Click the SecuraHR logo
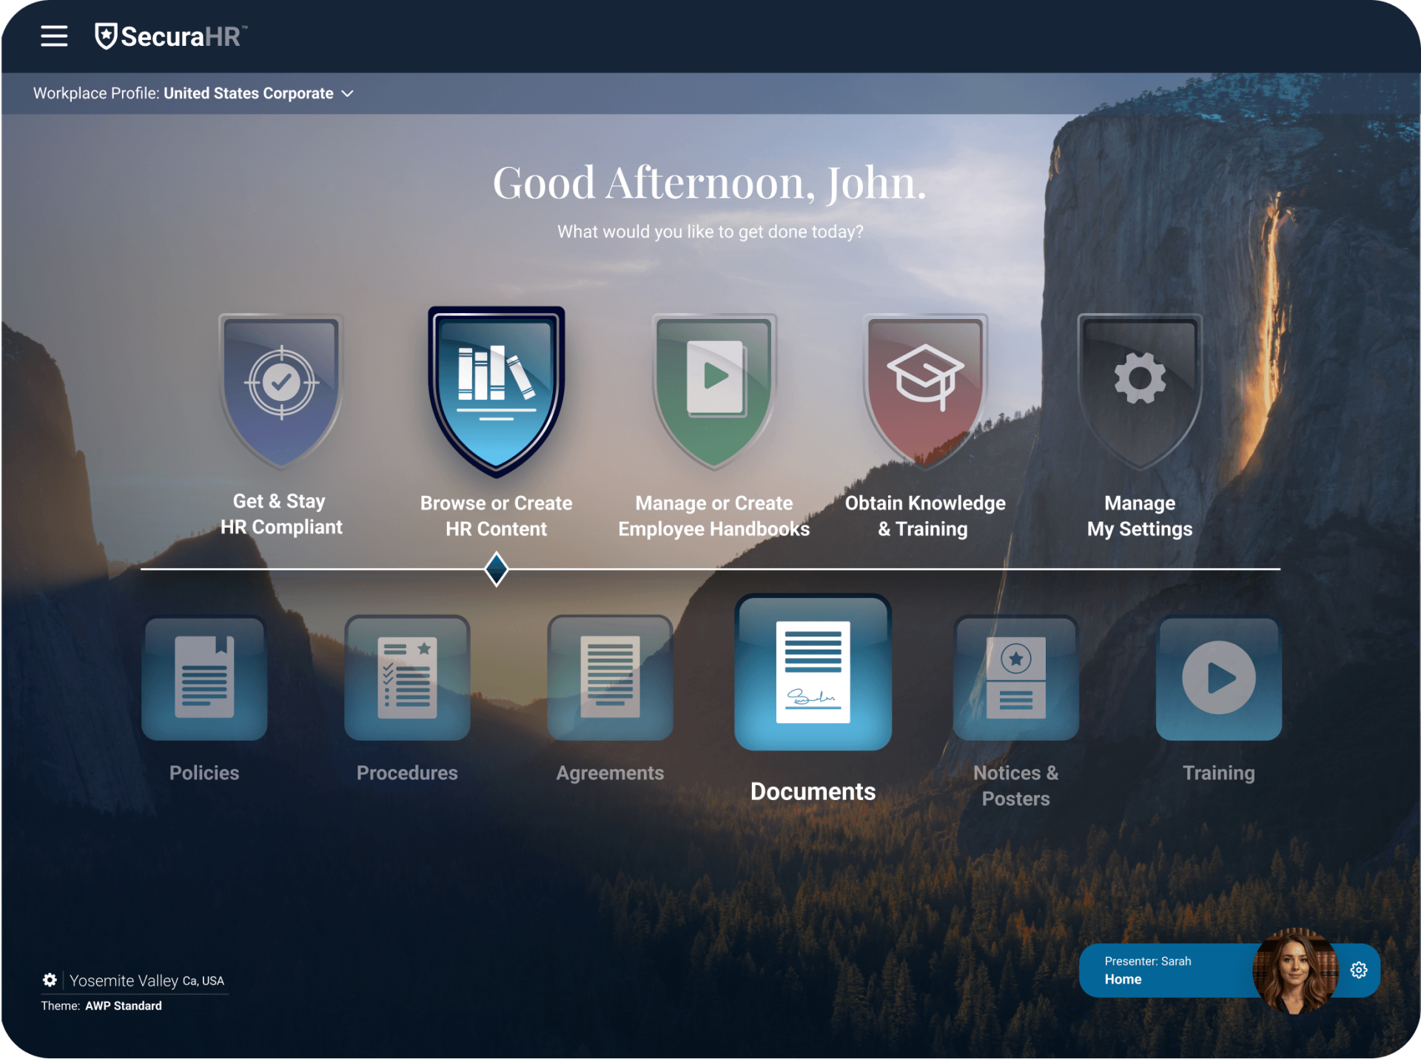This screenshot has height=1059, width=1421. point(171,36)
